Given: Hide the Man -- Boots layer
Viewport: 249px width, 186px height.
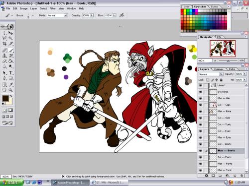Looking at the screenshot, I should [x=201, y=151].
